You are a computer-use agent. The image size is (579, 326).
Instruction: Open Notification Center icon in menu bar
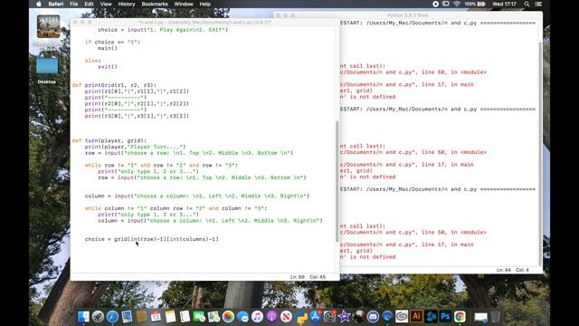point(538,4)
